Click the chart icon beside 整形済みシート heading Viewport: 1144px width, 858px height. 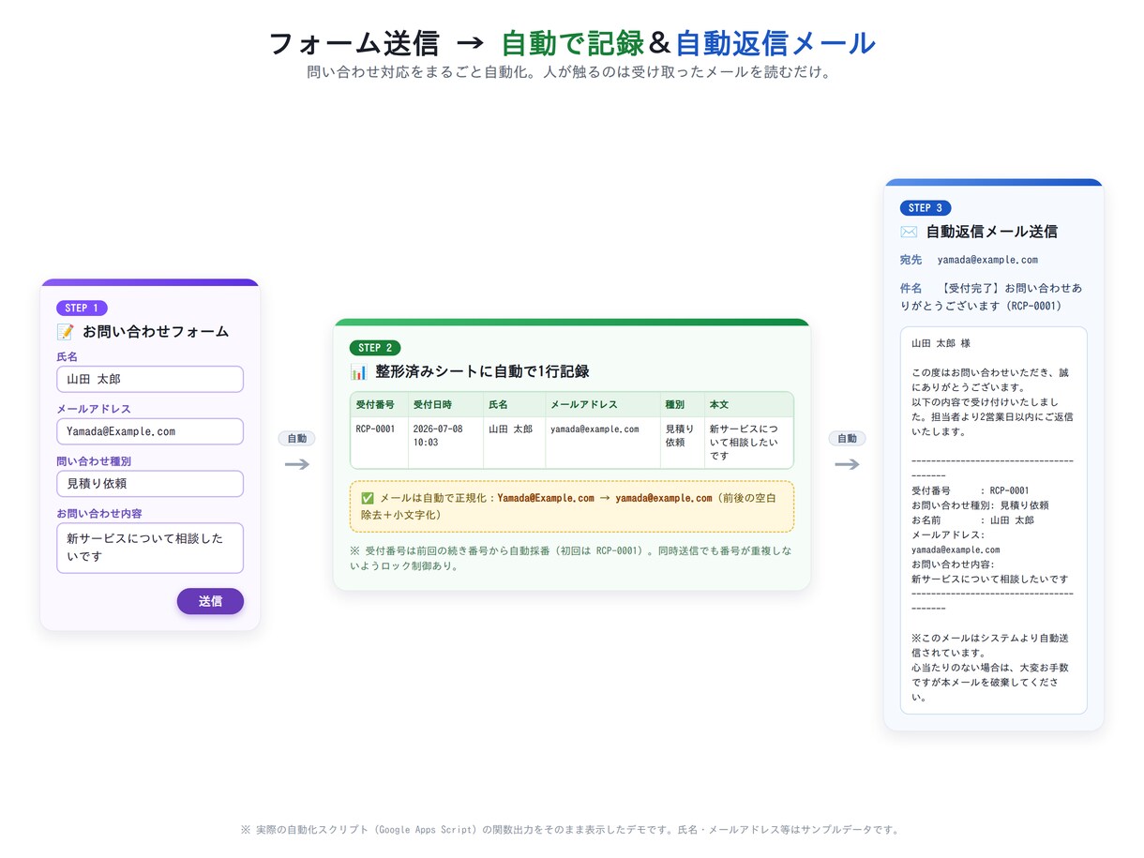[358, 371]
